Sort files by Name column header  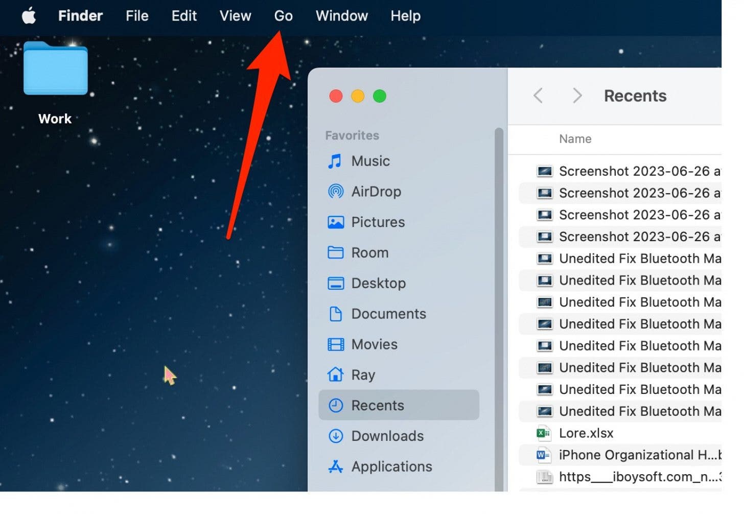pos(575,139)
